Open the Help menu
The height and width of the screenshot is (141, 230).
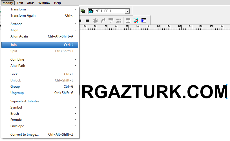57,3
